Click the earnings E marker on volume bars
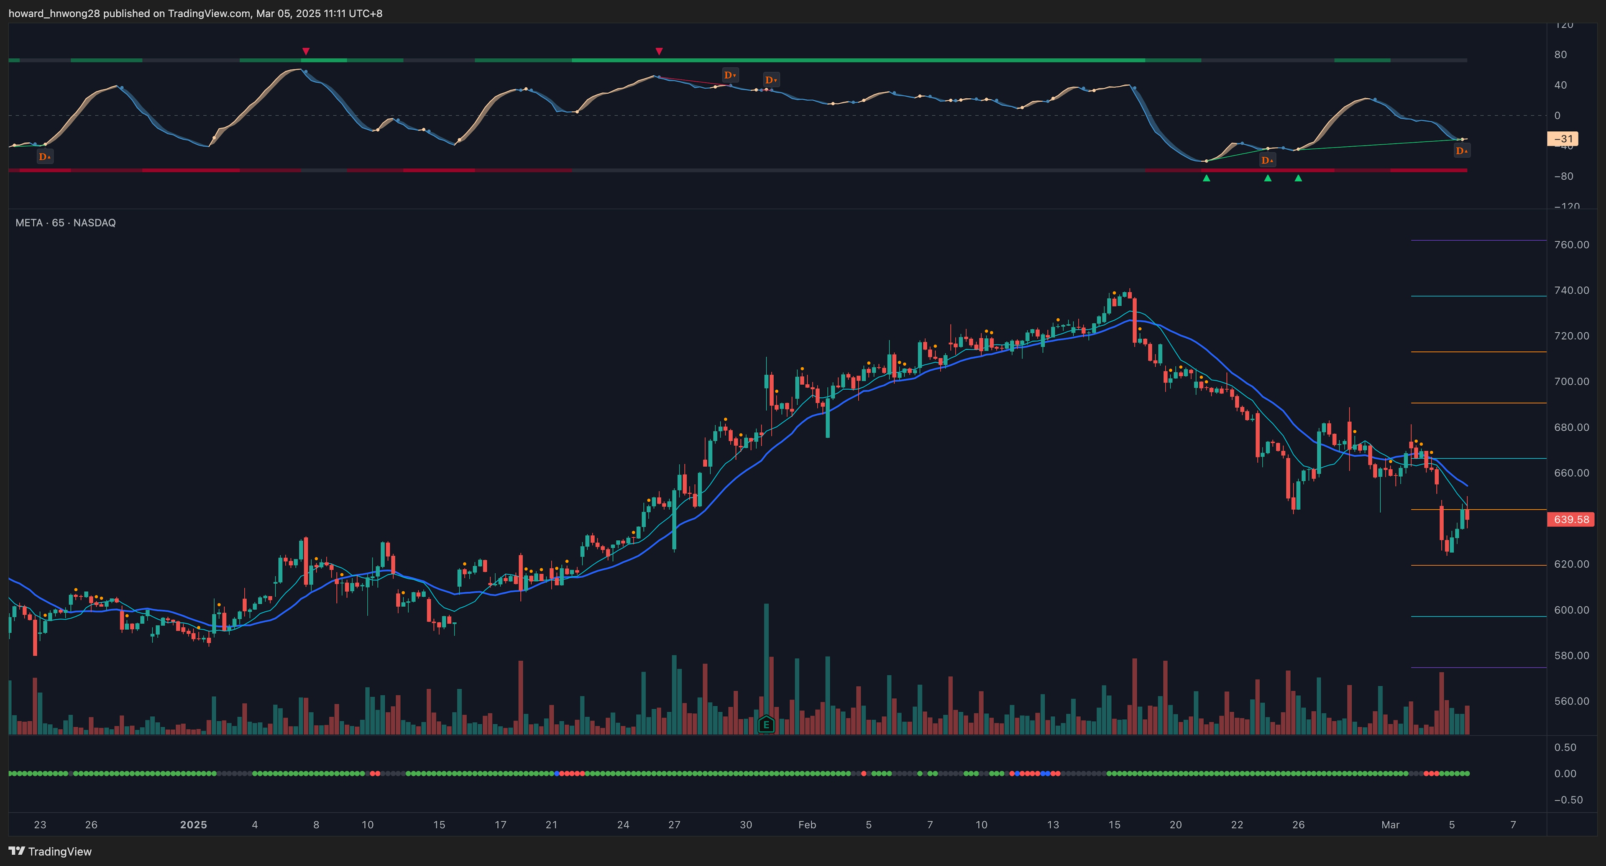 (766, 725)
